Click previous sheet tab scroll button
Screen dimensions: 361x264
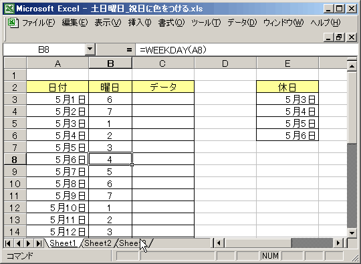click(x=19, y=243)
